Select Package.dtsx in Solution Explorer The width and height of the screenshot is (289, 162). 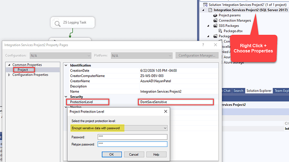(x=233, y=31)
